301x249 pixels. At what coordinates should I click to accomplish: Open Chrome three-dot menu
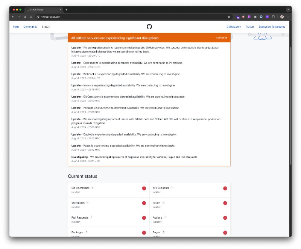[x=288, y=17]
